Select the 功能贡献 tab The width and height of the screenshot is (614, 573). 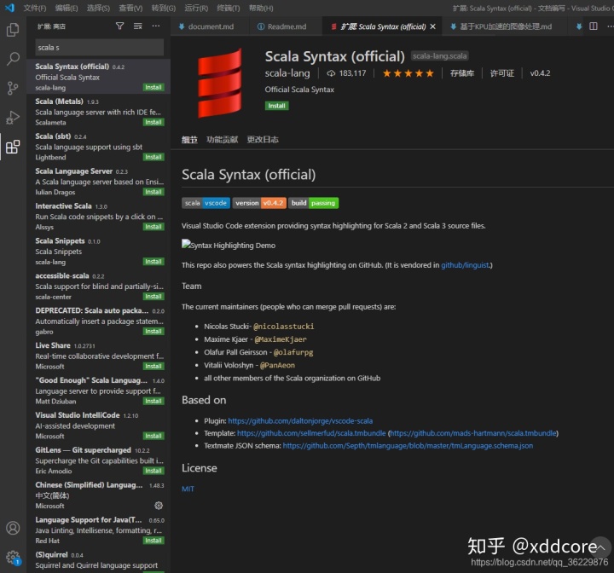222,140
